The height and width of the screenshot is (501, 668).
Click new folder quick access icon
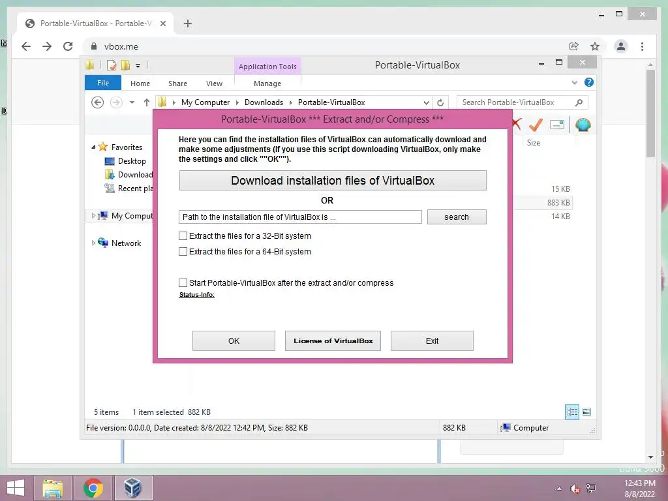pyautogui.click(x=125, y=65)
